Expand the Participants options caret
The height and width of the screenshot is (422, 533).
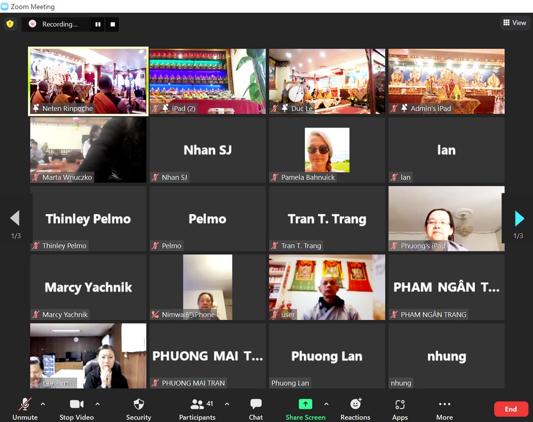[x=227, y=404]
